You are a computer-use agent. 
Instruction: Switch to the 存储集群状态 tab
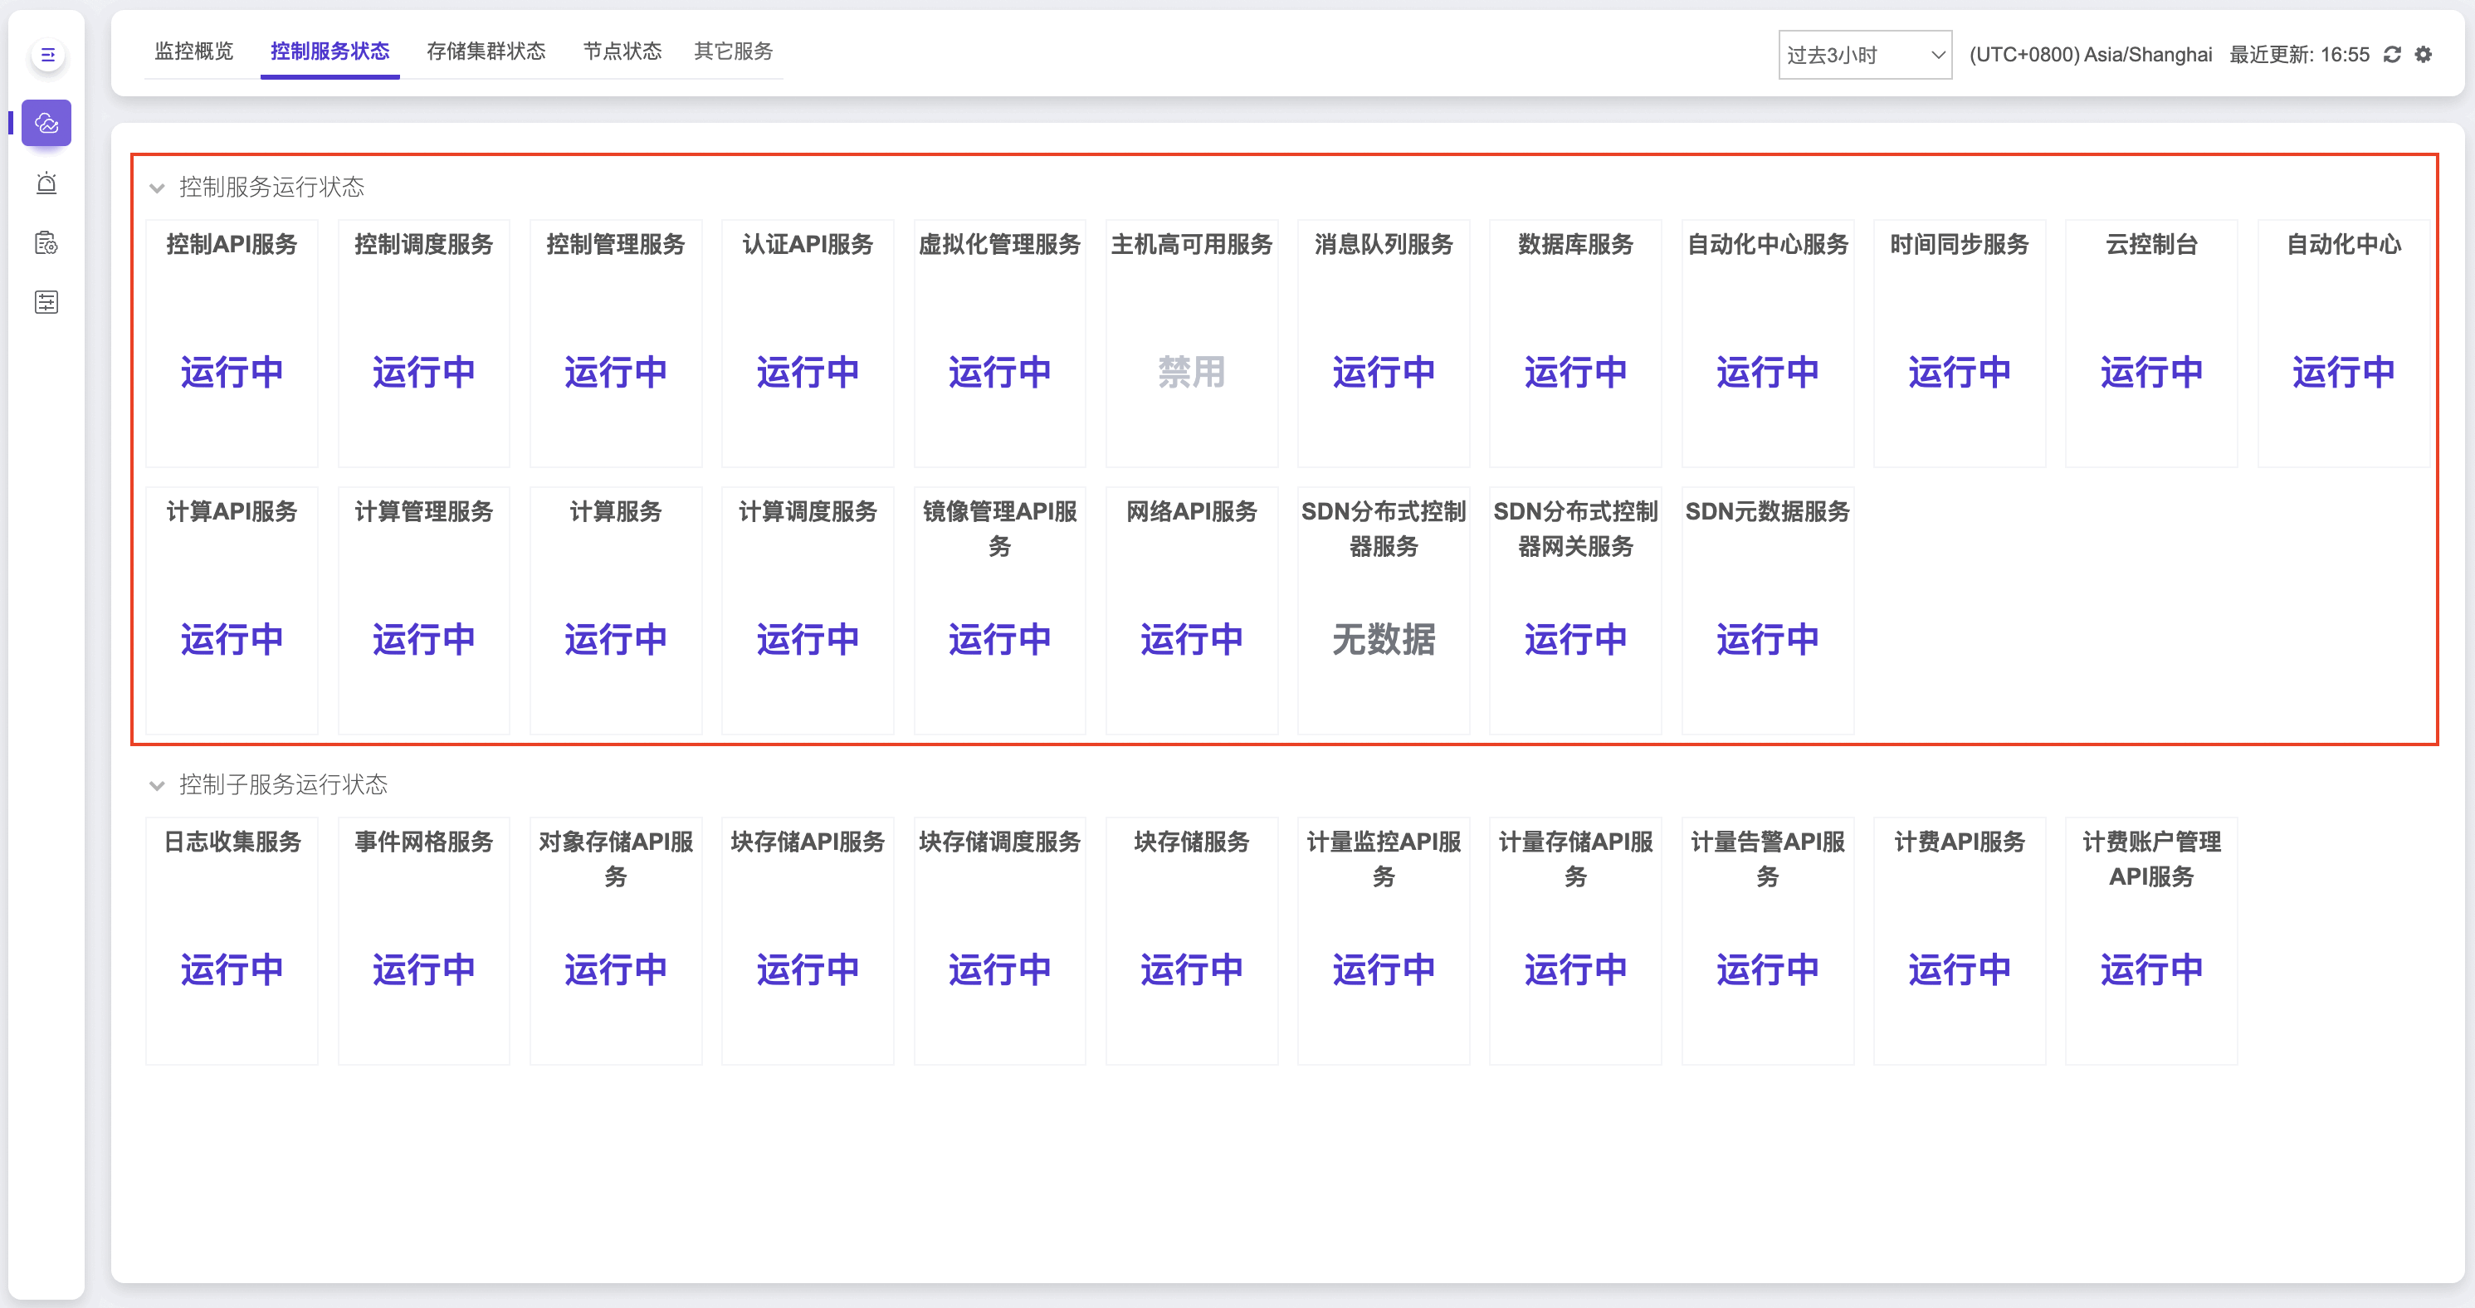coord(486,51)
